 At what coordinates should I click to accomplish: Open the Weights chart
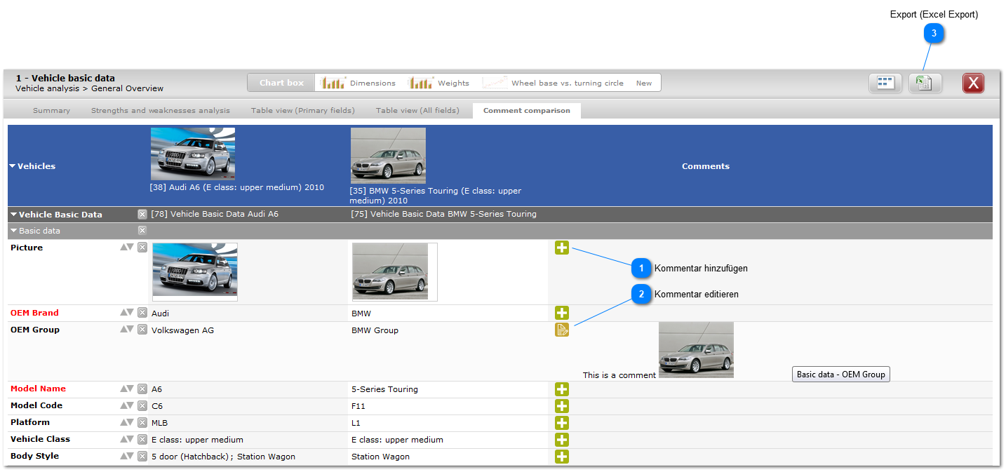coord(439,83)
